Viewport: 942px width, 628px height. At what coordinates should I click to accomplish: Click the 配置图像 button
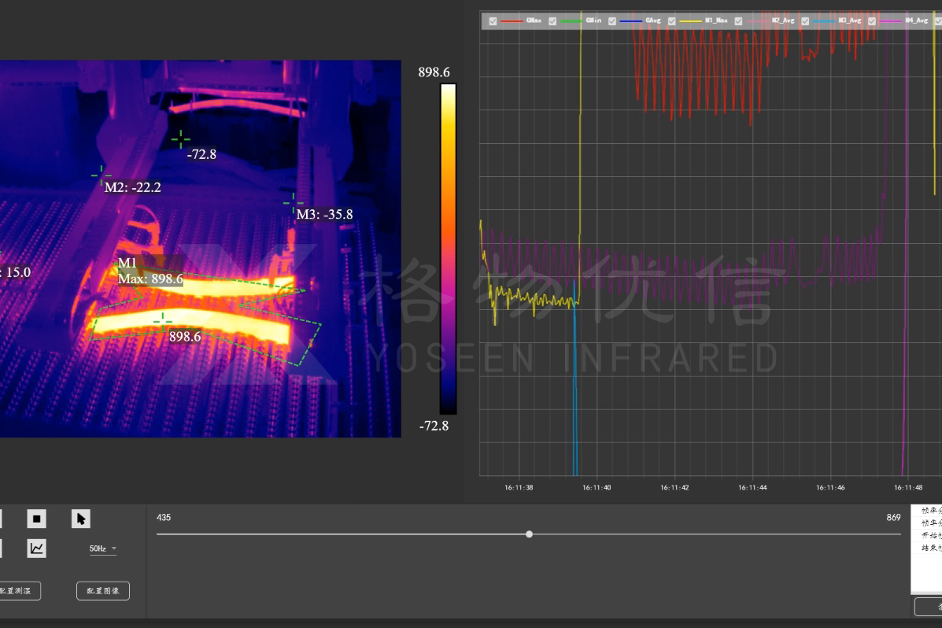click(x=103, y=590)
